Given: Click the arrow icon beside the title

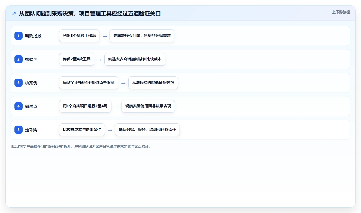Looking at the screenshot, I should tap(14, 14).
